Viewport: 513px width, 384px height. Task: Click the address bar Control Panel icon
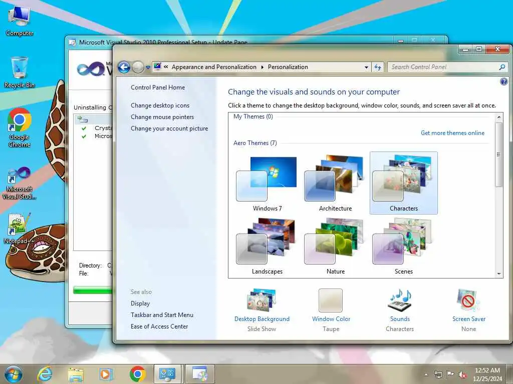click(157, 66)
